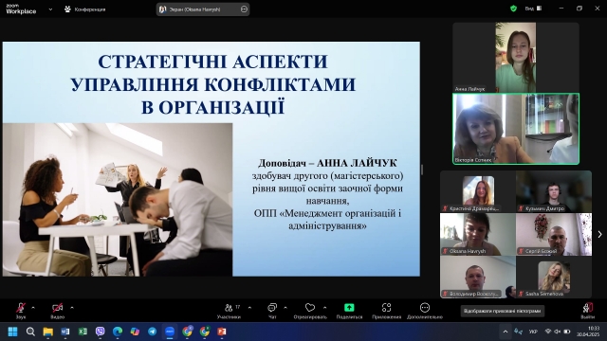Open Excel from the taskbar
Screen dimensions: 607x341
pyautogui.click(x=83, y=332)
